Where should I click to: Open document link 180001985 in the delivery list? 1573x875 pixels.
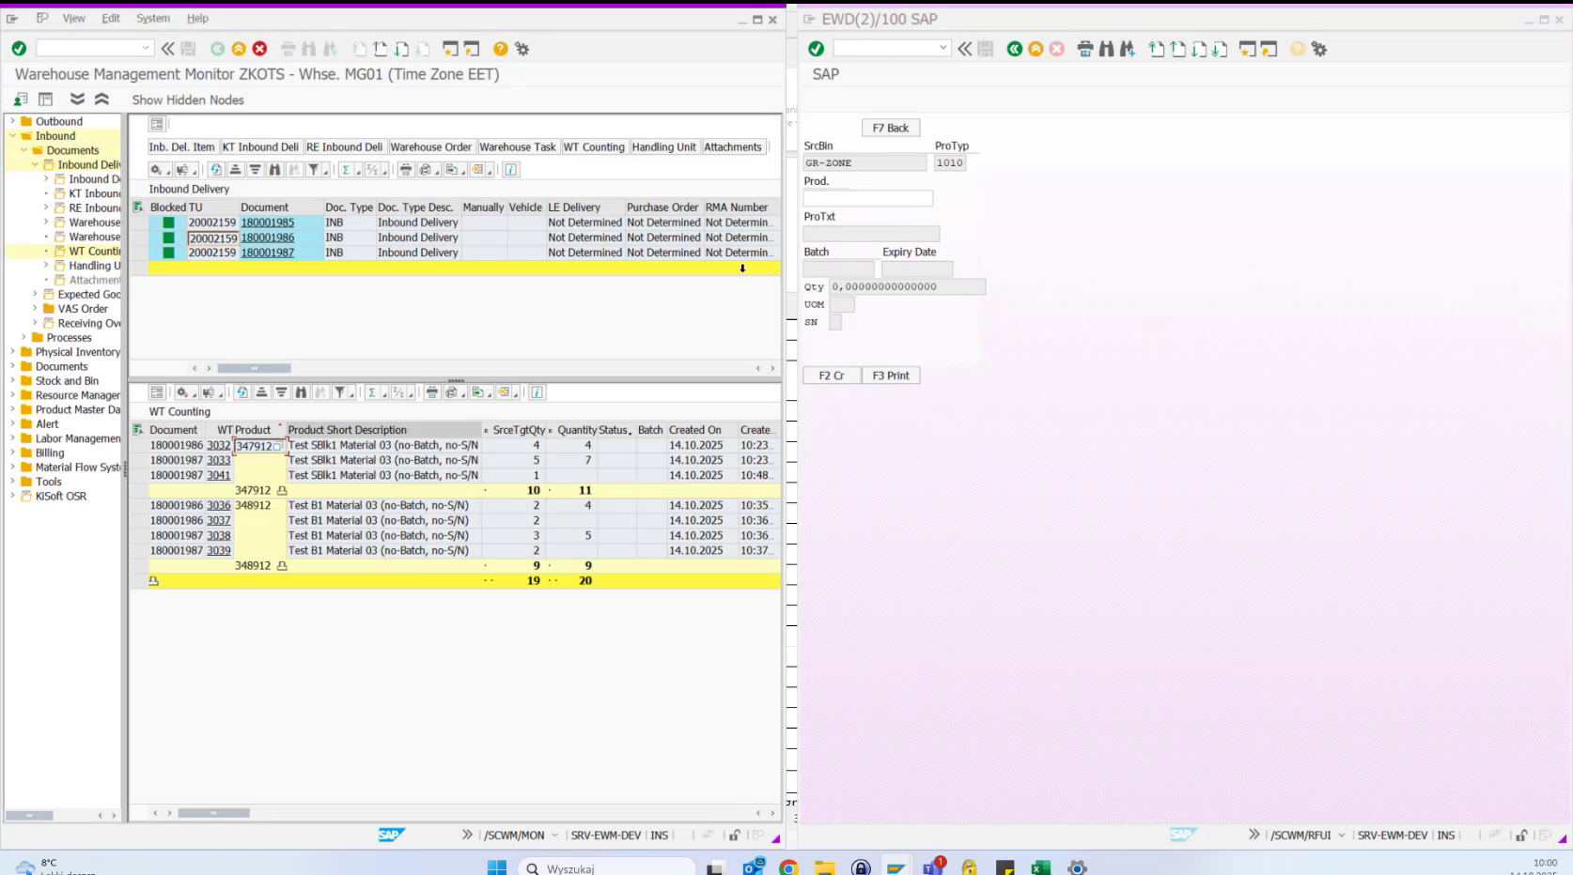[268, 223]
